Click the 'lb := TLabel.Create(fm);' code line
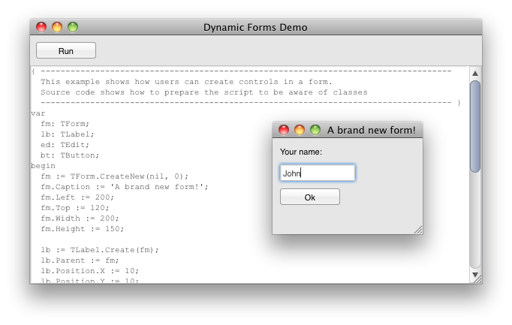This screenshot has width=512, height=325. [100, 250]
